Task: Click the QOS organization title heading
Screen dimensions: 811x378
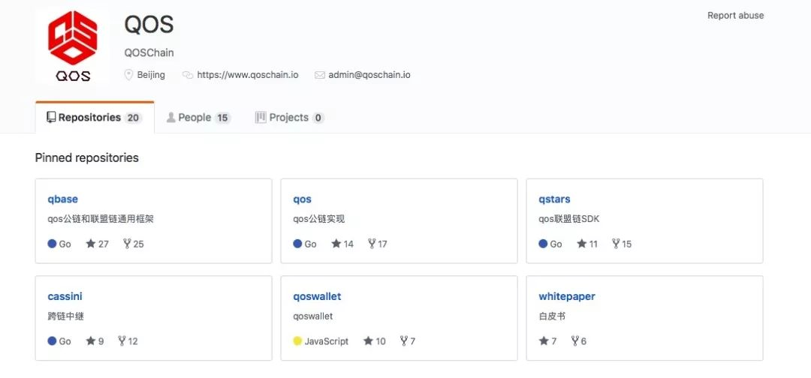Action: click(149, 24)
